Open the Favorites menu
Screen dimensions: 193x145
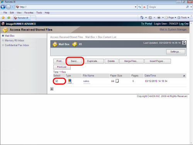click(29, 13)
